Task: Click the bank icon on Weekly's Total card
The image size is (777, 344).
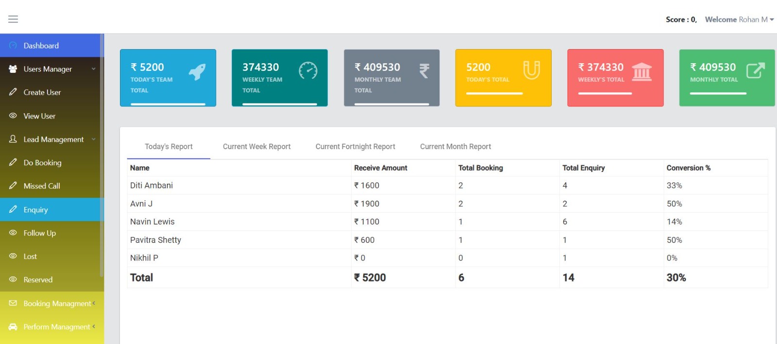Action: click(x=642, y=72)
